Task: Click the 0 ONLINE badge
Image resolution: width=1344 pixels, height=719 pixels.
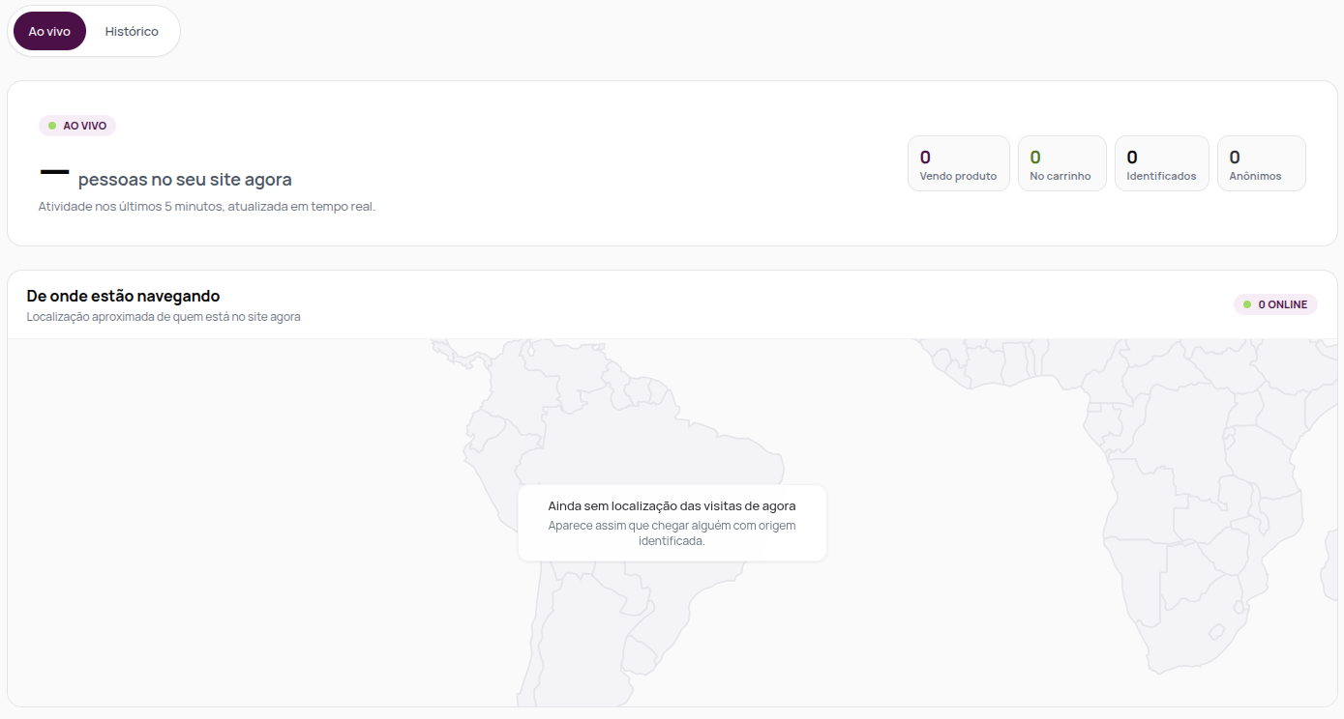Action: (x=1275, y=304)
